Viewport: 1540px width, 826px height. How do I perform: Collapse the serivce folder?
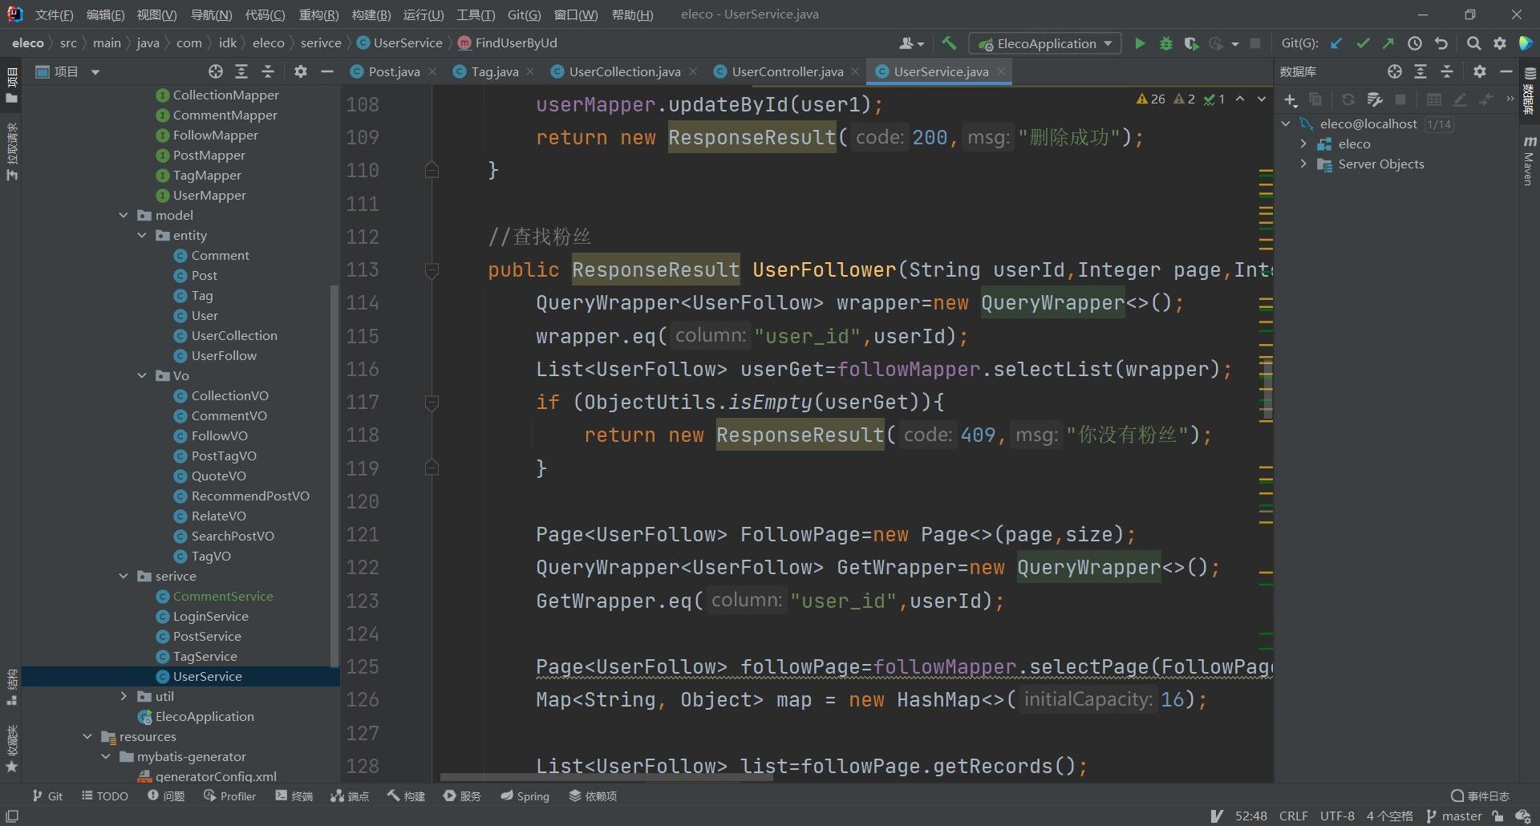pos(124,576)
